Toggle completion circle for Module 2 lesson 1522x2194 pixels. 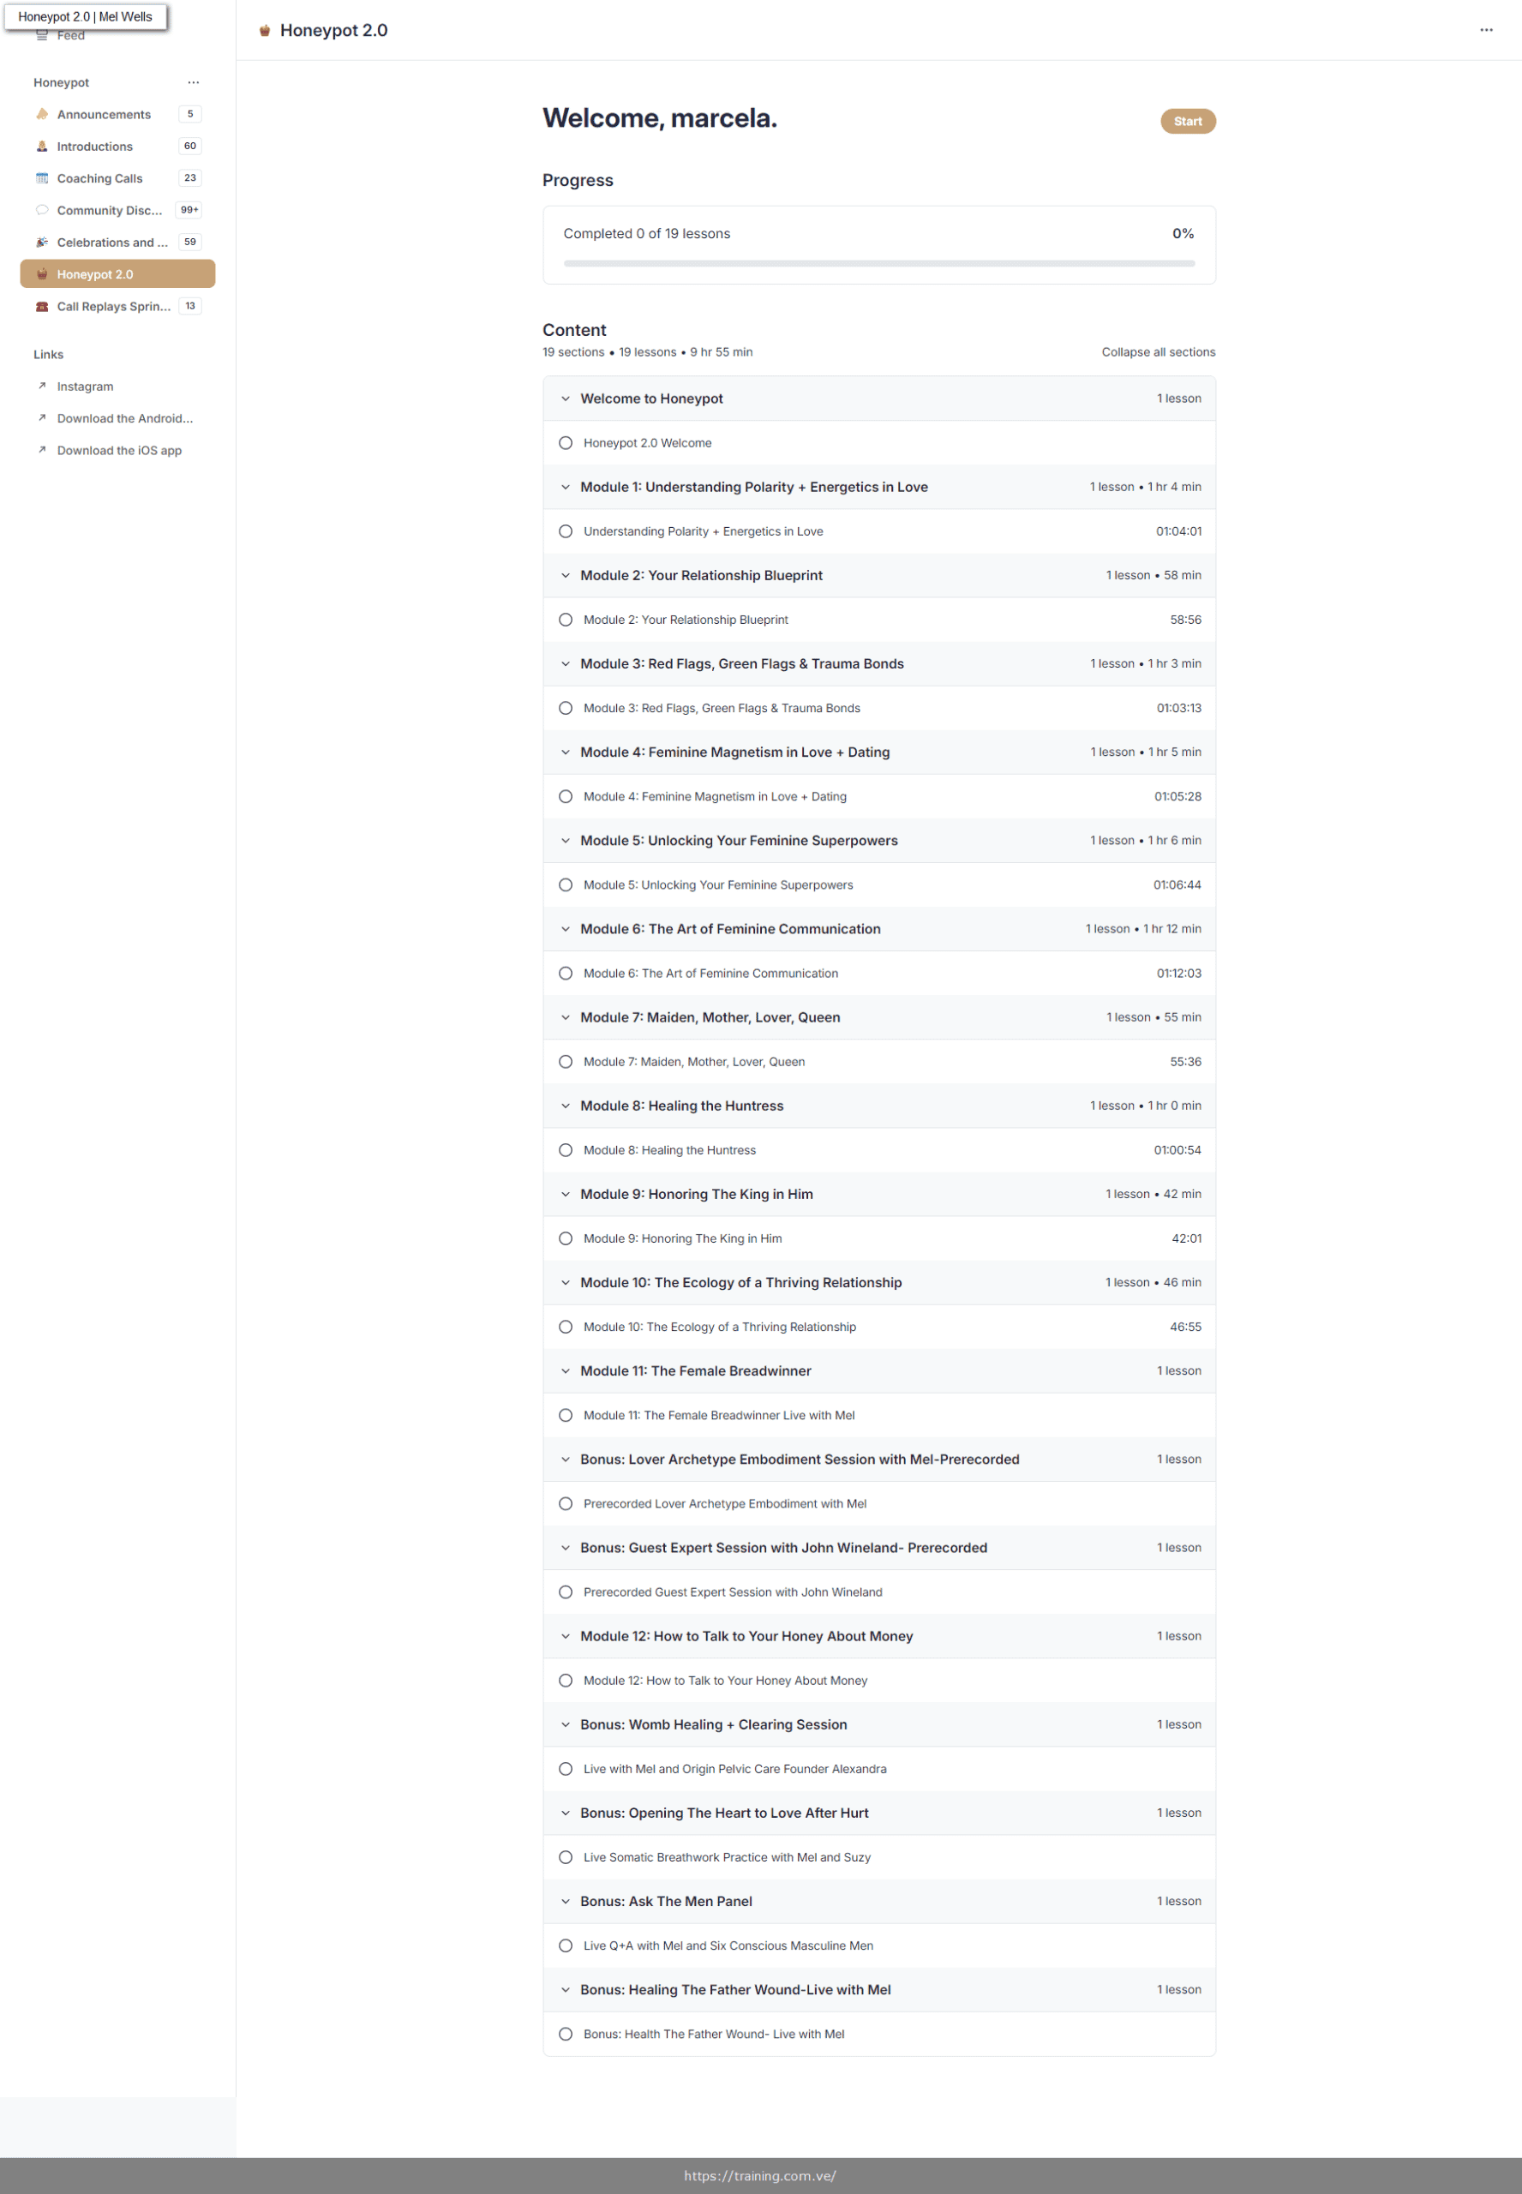click(x=566, y=620)
